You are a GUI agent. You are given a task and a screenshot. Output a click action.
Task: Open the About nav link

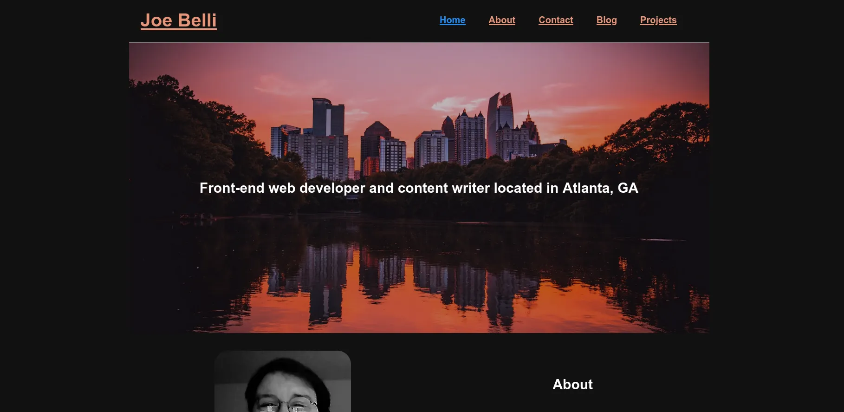coord(501,20)
